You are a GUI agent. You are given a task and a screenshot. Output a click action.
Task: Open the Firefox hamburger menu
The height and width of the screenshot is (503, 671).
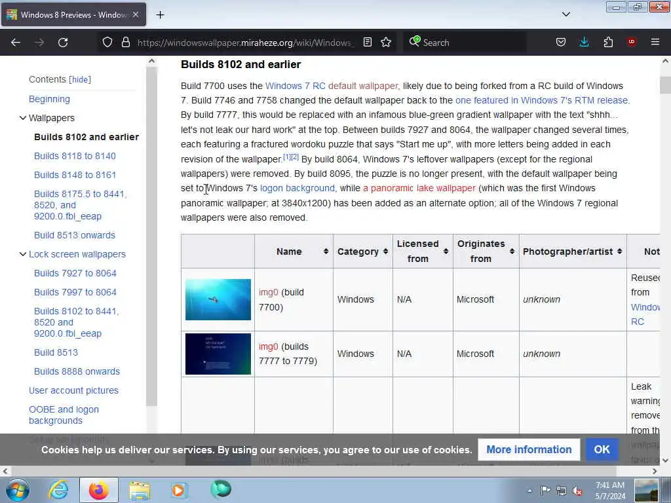[x=655, y=42]
